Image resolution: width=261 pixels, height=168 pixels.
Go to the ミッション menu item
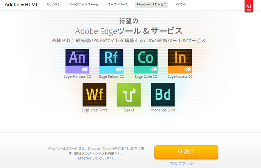click(x=53, y=5)
